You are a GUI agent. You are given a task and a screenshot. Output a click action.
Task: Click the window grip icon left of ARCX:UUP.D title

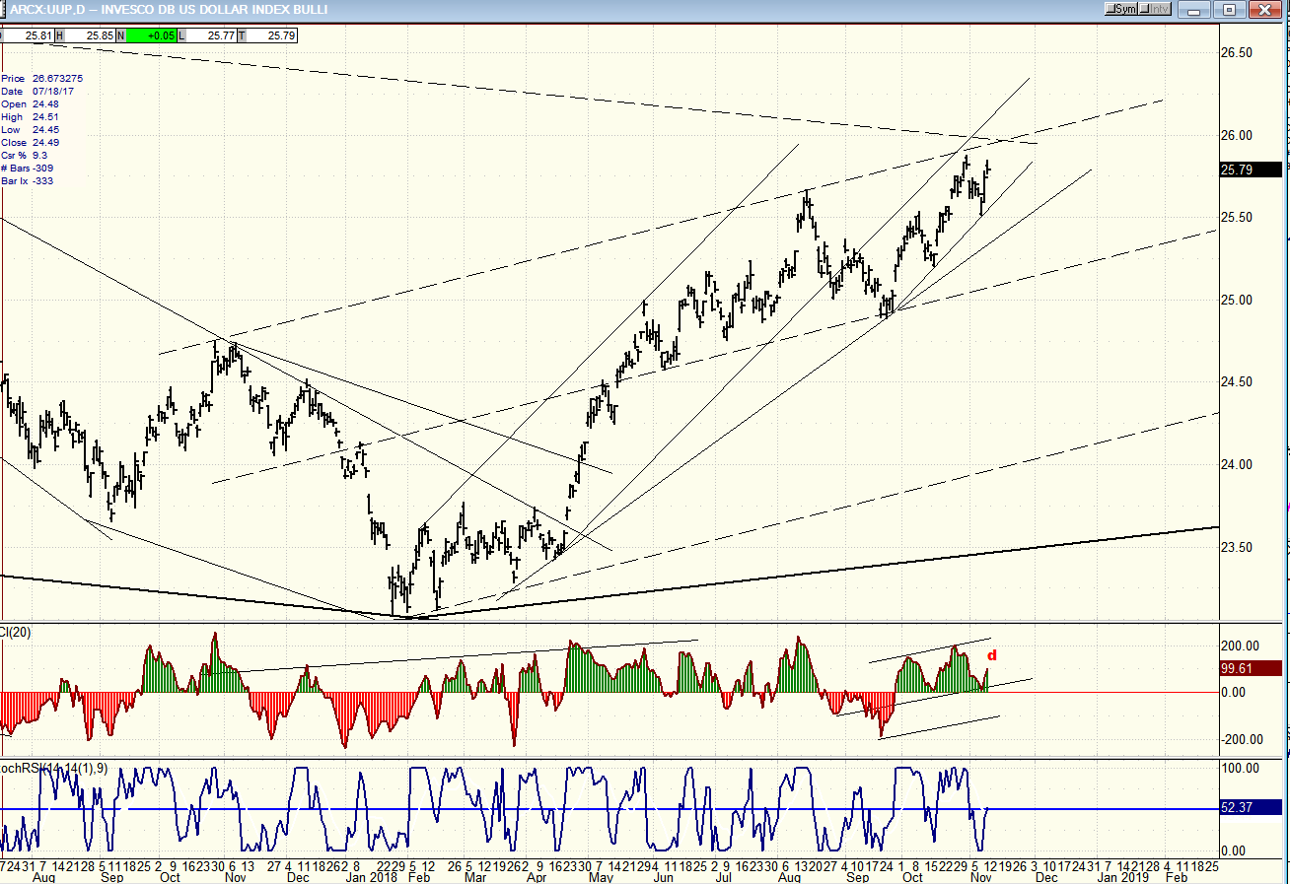5,9
